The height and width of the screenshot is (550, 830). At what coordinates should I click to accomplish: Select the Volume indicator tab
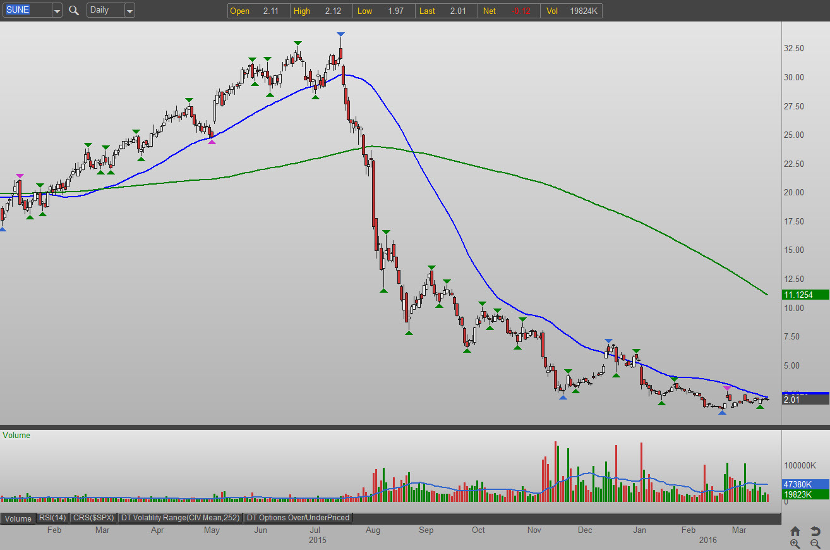[18, 518]
